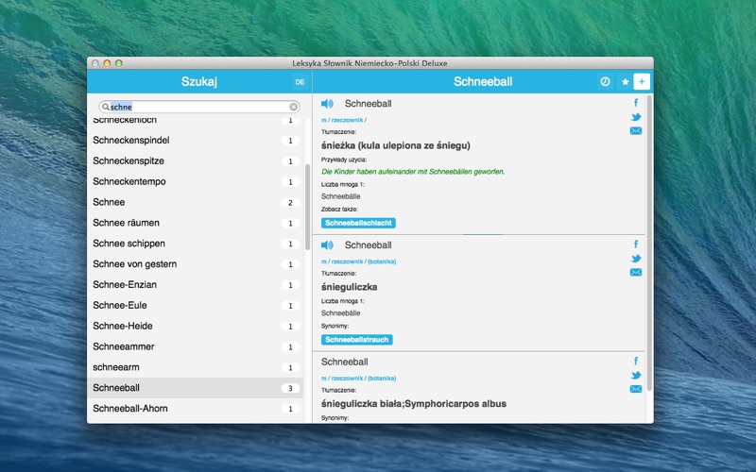The width and height of the screenshot is (756, 472).
Task: Click the Schneeball title in blue header
Action: tap(483, 82)
